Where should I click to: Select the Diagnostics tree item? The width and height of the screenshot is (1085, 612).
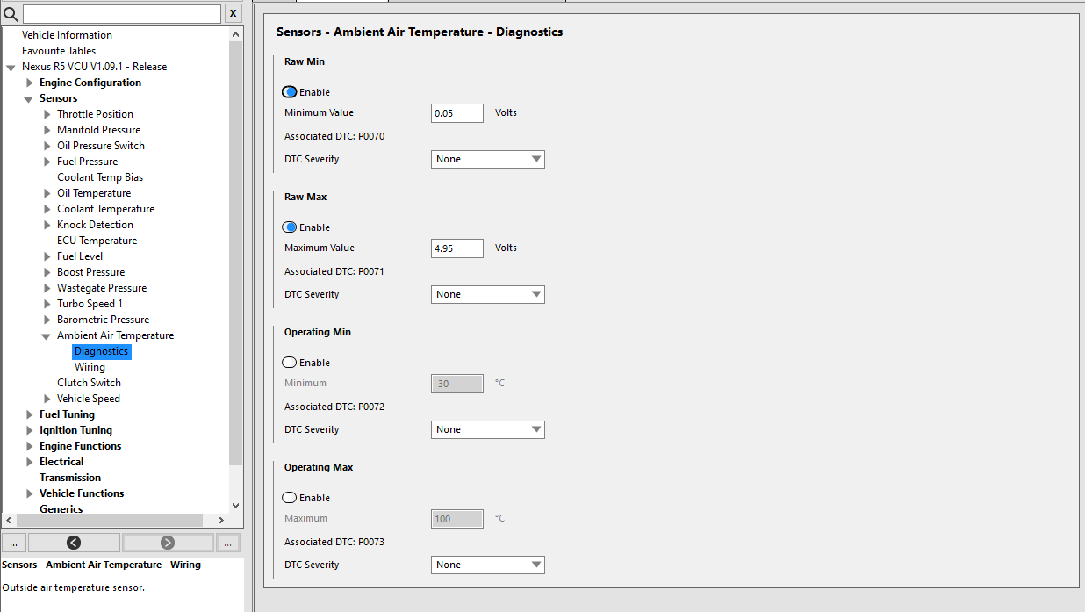[x=101, y=351]
